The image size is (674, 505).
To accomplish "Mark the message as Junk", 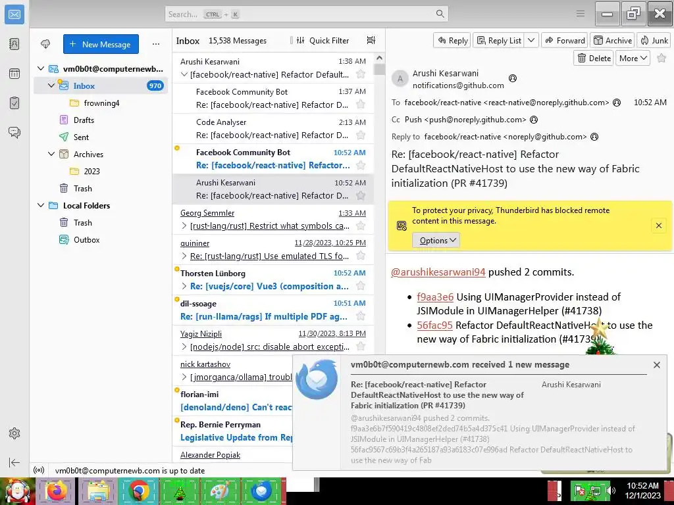I will [654, 40].
